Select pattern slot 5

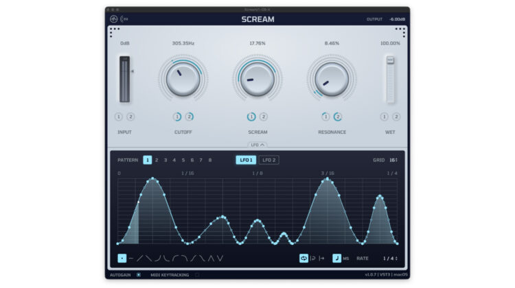click(x=183, y=160)
